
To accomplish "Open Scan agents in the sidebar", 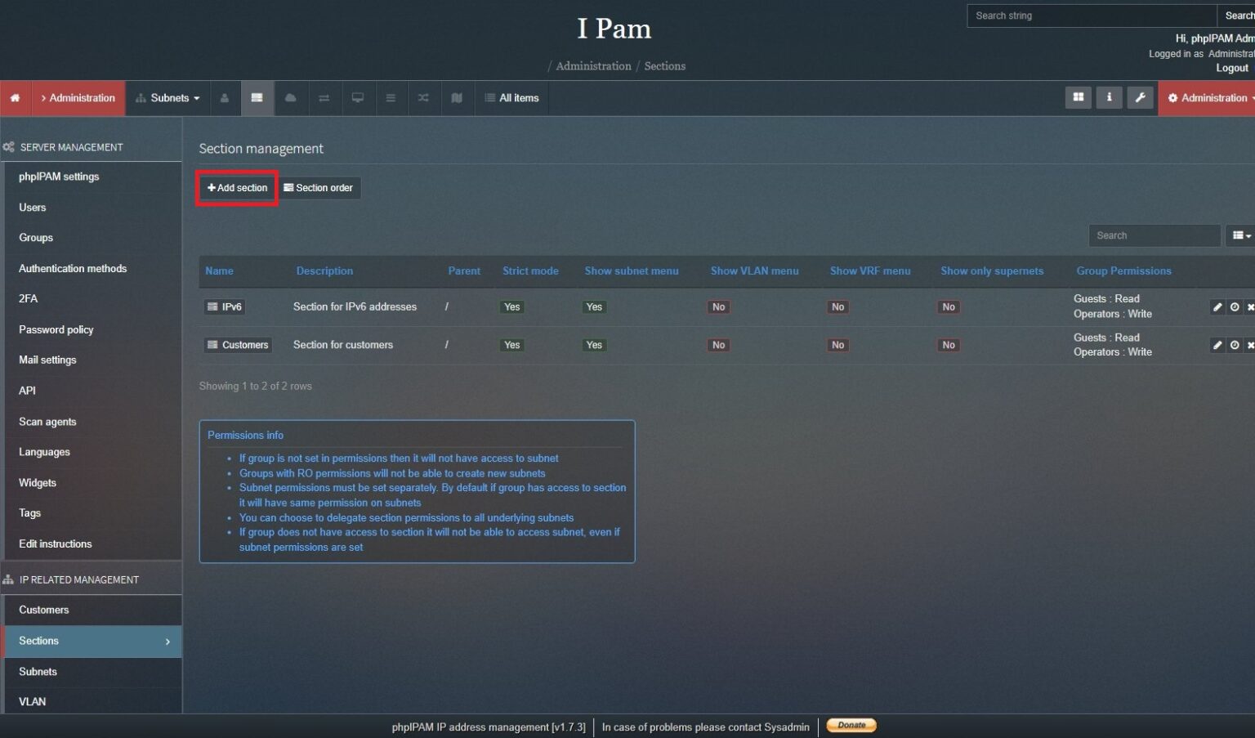I will tap(47, 422).
